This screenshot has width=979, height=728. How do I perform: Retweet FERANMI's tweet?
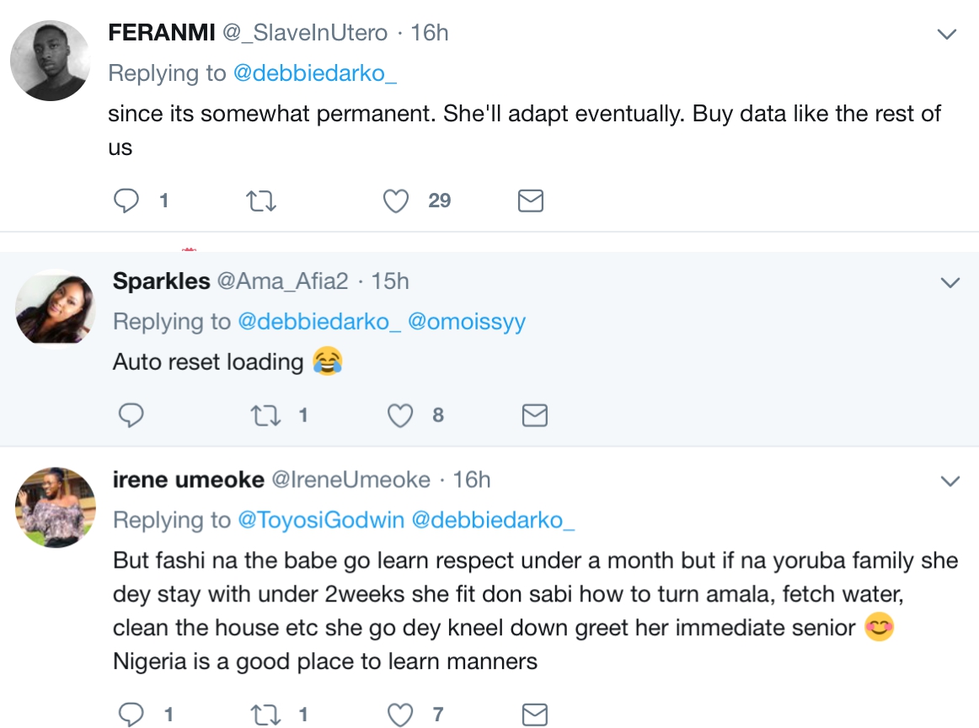point(259,201)
